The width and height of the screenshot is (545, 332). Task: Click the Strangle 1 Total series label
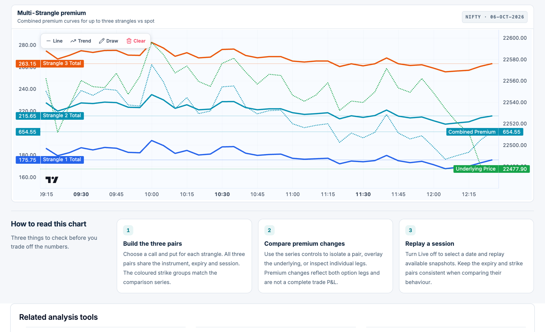click(62, 159)
